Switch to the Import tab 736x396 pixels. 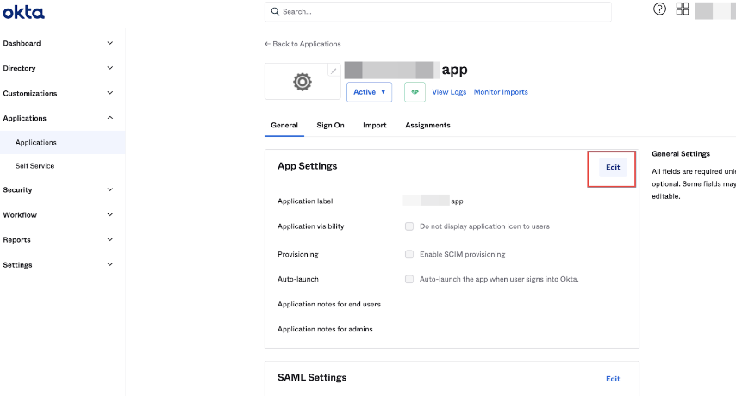[375, 125]
